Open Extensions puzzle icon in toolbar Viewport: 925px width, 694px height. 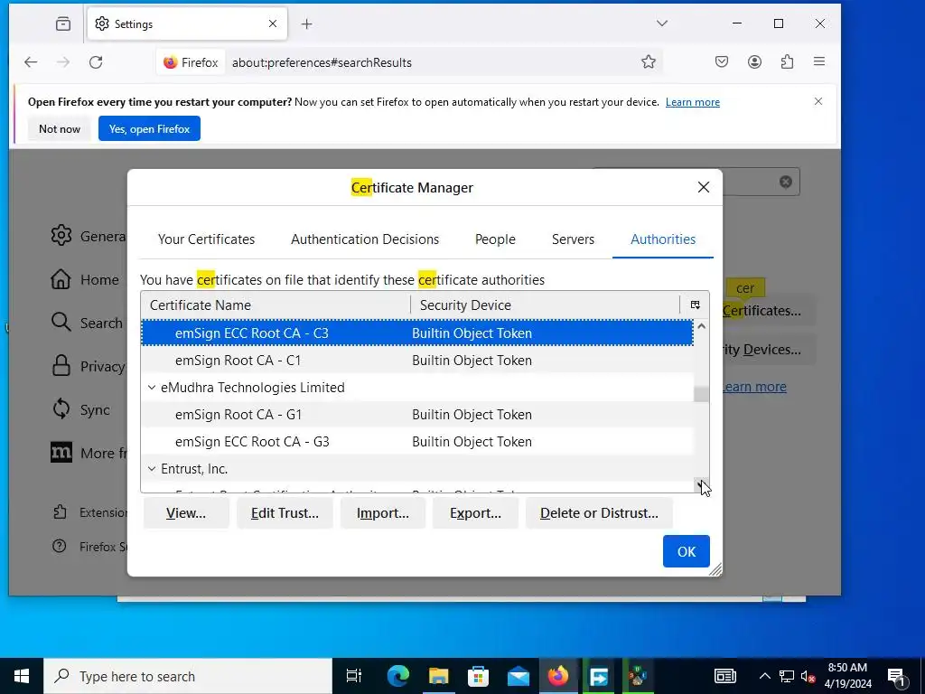click(x=787, y=62)
